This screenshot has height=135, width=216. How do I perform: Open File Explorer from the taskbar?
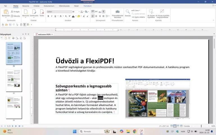(128, 131)
